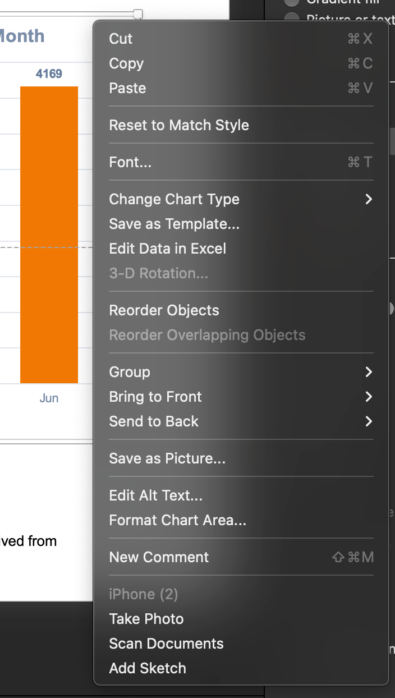
Task: Expand the Group submenu arrow
Action: pos(369,372)
